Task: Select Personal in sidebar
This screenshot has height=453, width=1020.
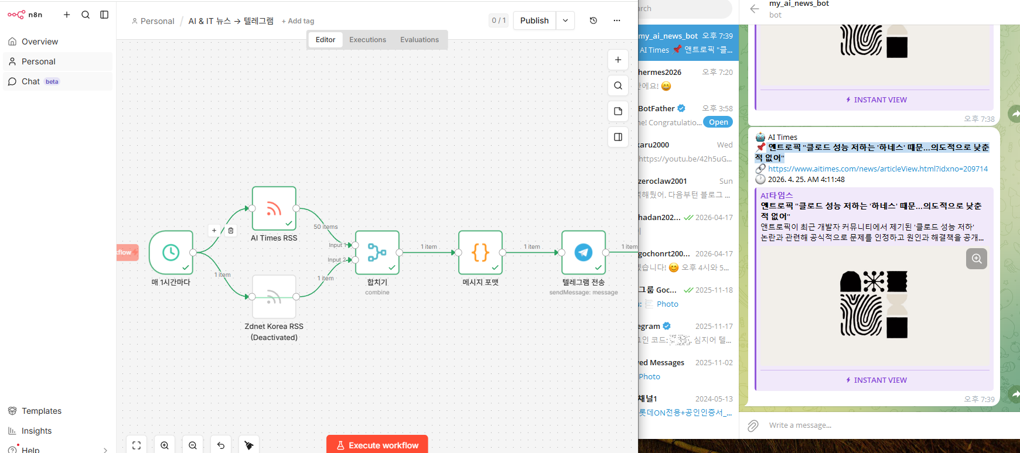Action: (x=57, y=61)
